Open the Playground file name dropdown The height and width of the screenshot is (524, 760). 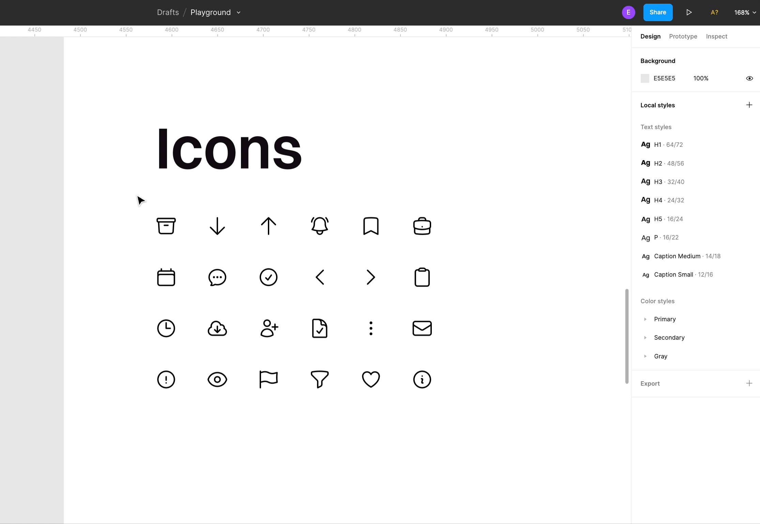pos(239,13)
